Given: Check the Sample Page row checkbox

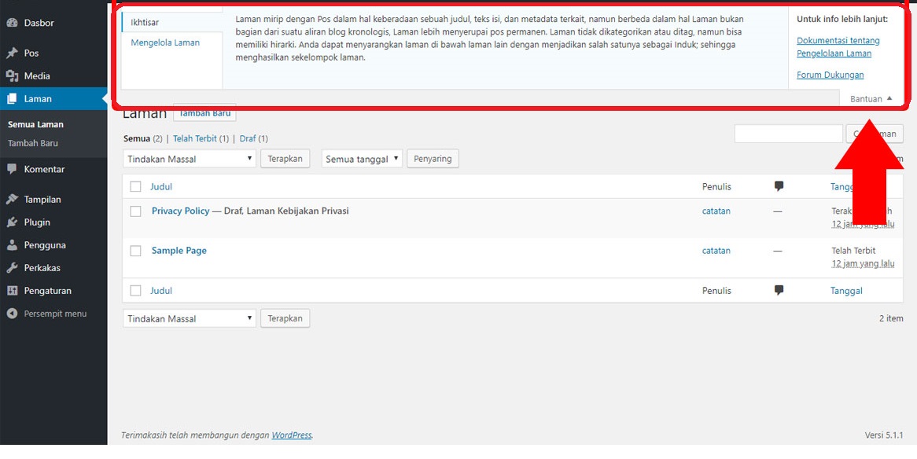Looking at the screenshot, I should (x=134, y=250).
